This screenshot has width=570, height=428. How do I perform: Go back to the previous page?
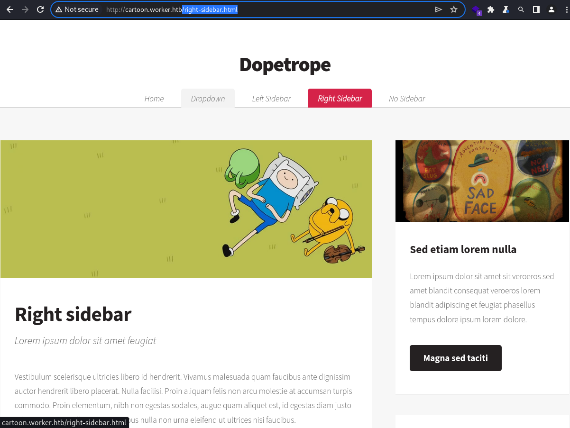(x=10, y=9)
